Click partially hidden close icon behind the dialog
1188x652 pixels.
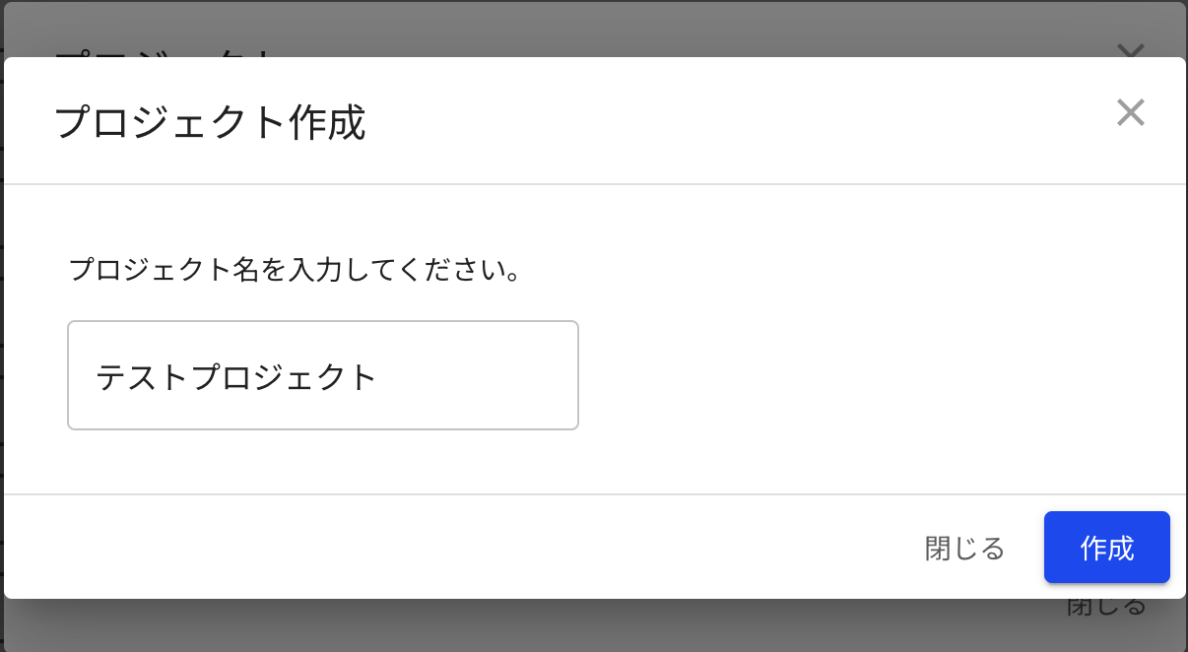click(1130, 49)
